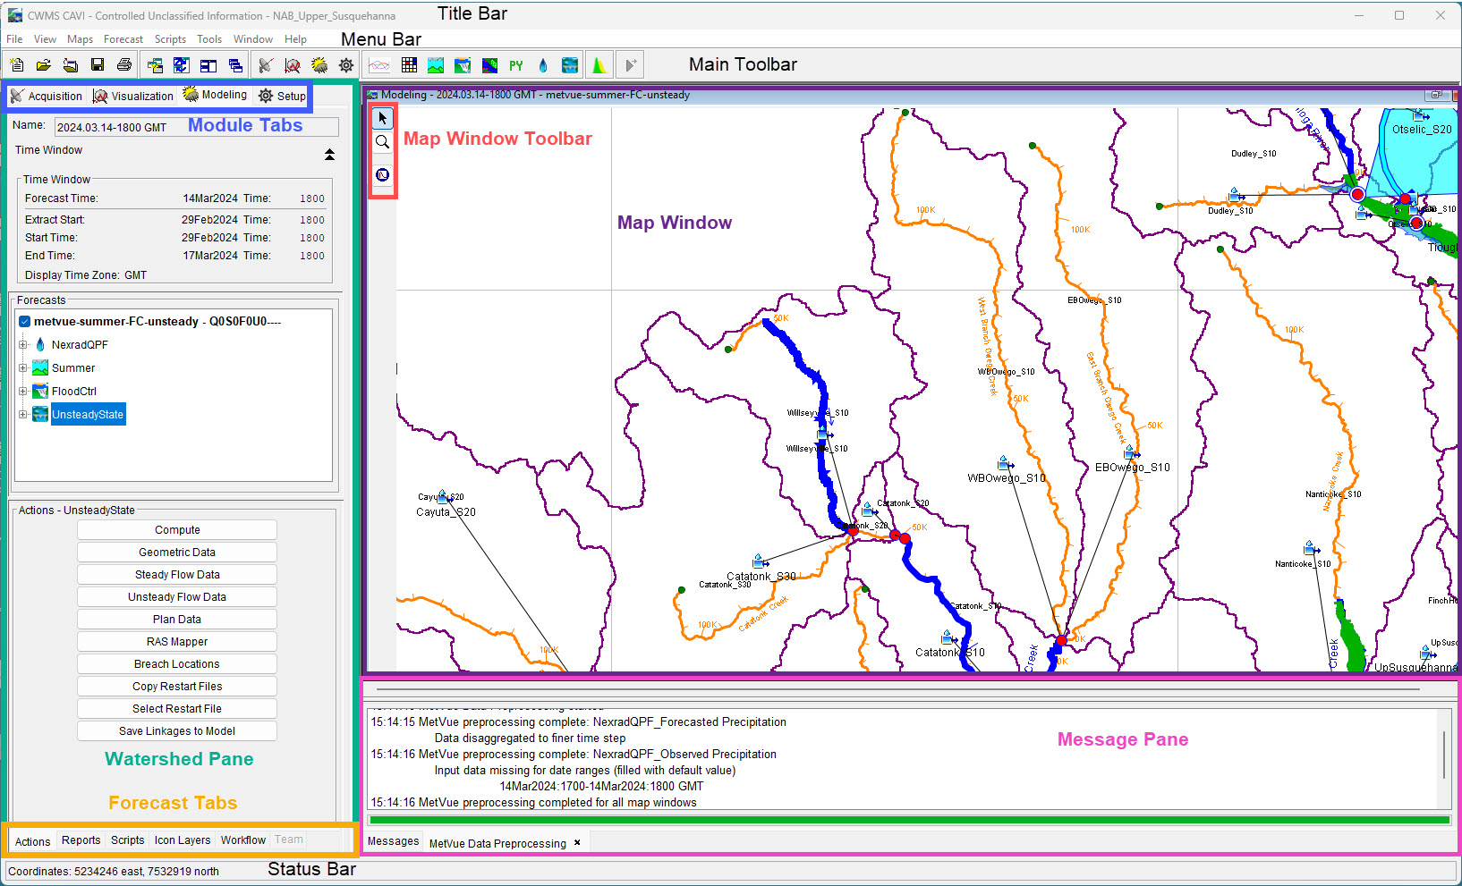
Task: Expand the FloodCtrl tree node
Action: pyautogui.click(x=23, y=391)
